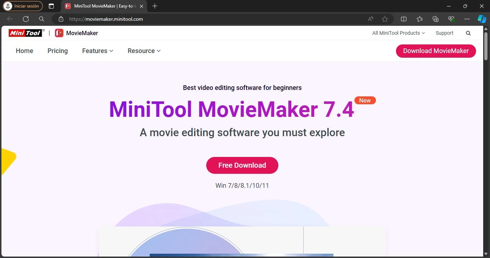This screenshot has width=490, height=258.
Task: Click the MovieMaker brand text
Action: [82, 33]
